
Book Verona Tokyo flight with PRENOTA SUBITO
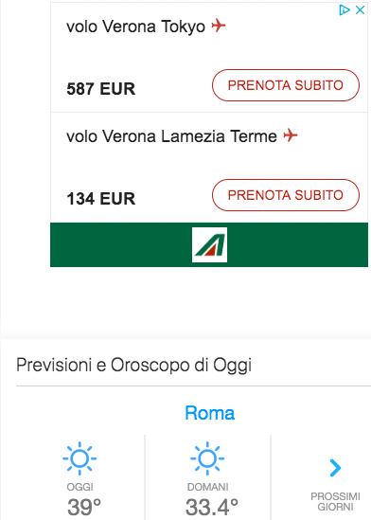click(286, 85)
